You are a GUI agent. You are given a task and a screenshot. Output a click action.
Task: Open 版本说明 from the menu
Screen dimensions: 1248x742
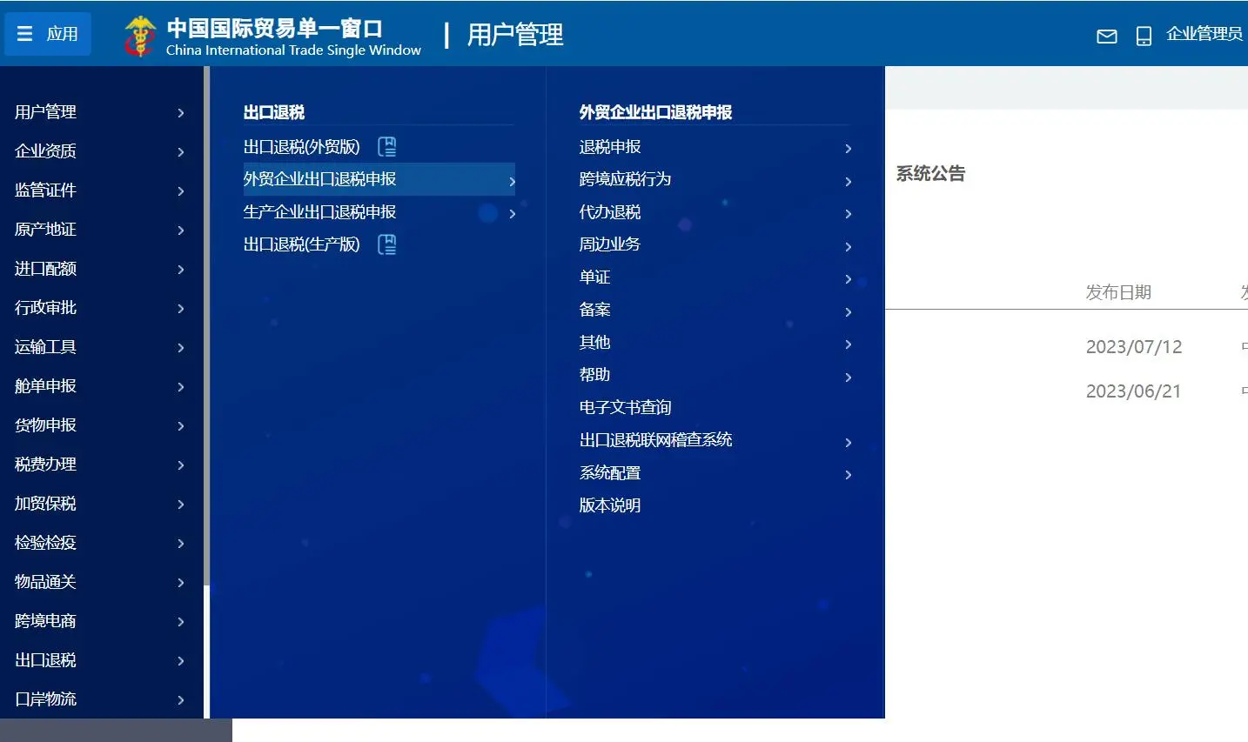(608, 505)
